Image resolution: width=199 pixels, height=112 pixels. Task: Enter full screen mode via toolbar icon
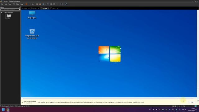(x=54, y=4)
